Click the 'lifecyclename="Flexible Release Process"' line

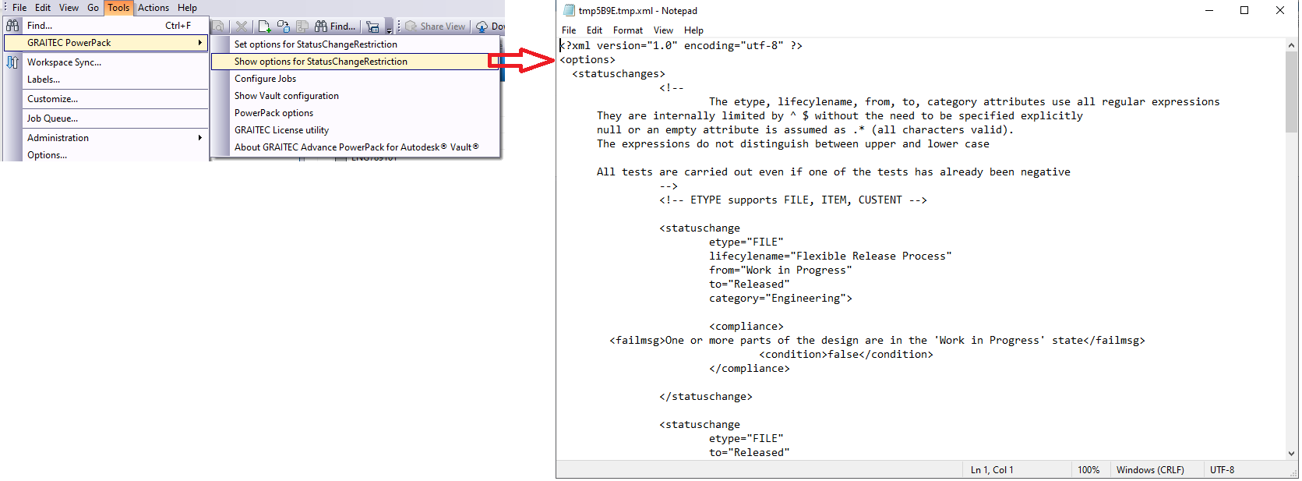(831, 256)
